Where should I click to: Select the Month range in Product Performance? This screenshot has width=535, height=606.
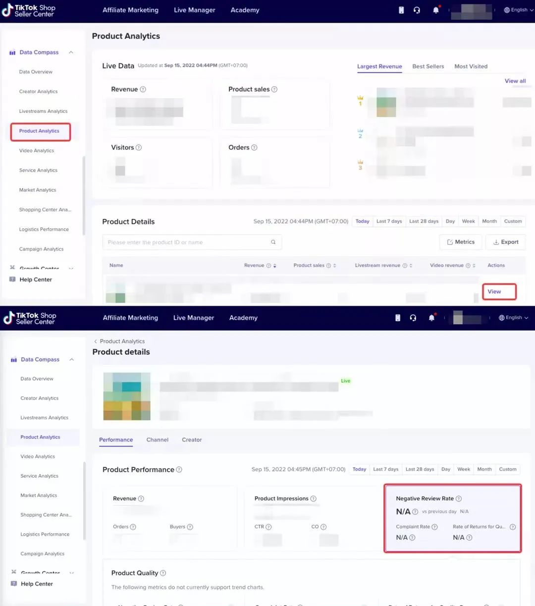[x=484, y=469]
